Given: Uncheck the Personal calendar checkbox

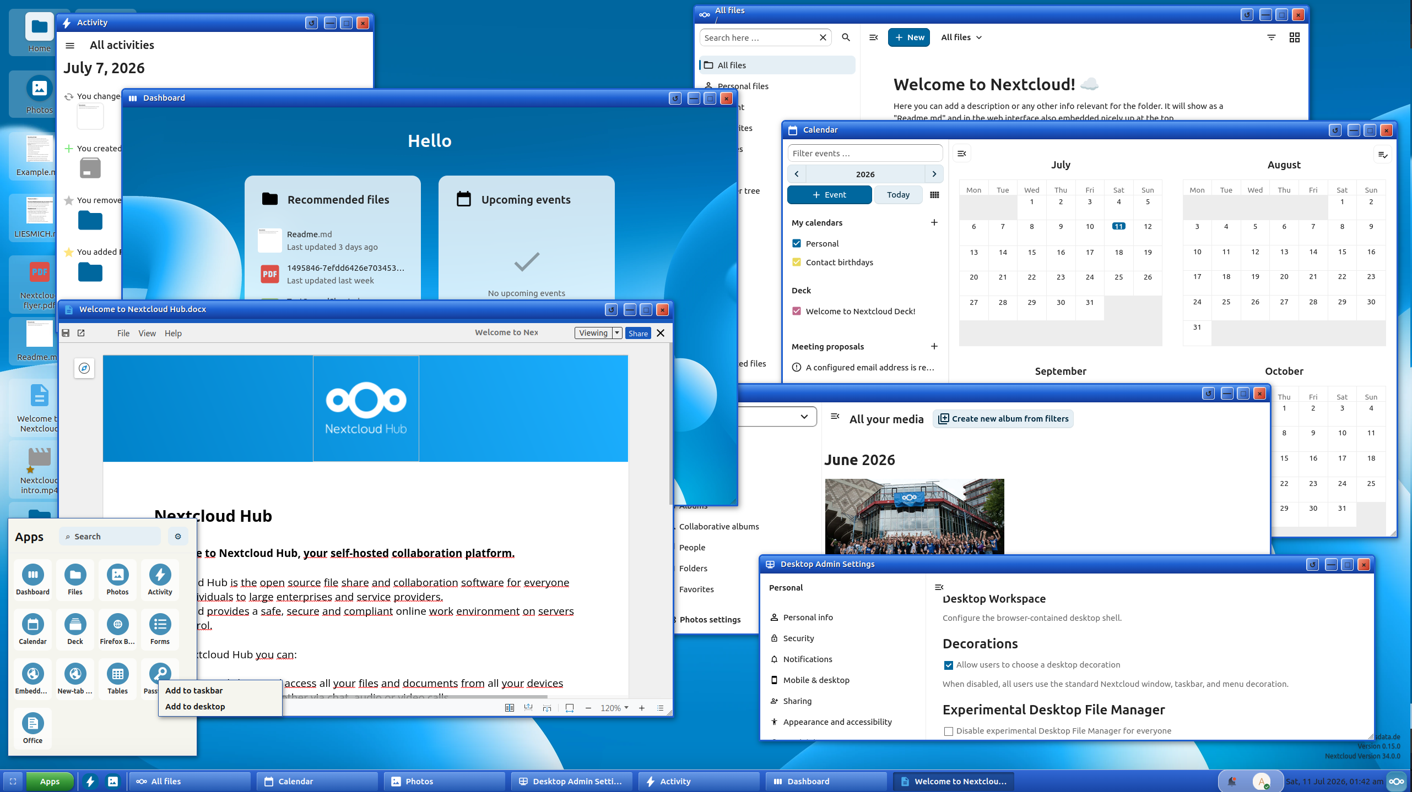Looking at the screenshot, I should (x=797, y=243).
